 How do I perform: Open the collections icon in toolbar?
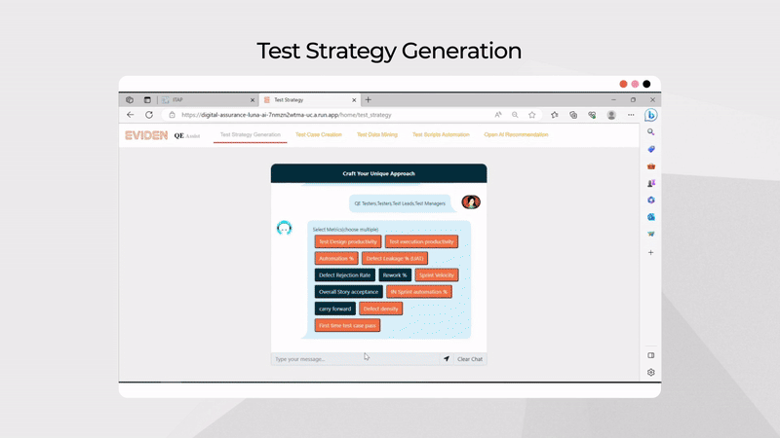click(x=573, y=115)
